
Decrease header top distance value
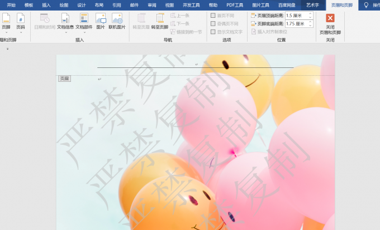pyautogui.click(x=310, y=17)
